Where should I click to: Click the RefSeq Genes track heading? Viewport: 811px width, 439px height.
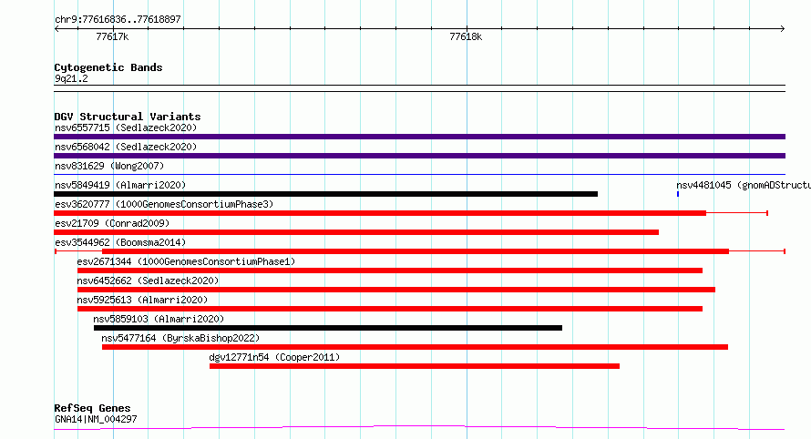pyautogui.click(x=92, y=408)
